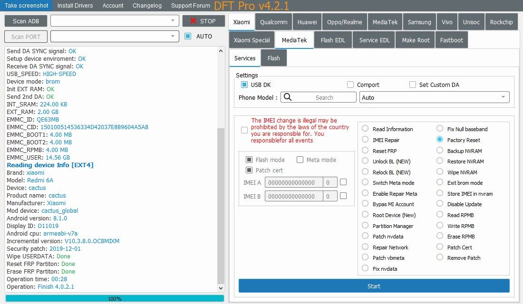
Task: Click the log panel vertical scrollbar thumb
Action: (221, 205)
